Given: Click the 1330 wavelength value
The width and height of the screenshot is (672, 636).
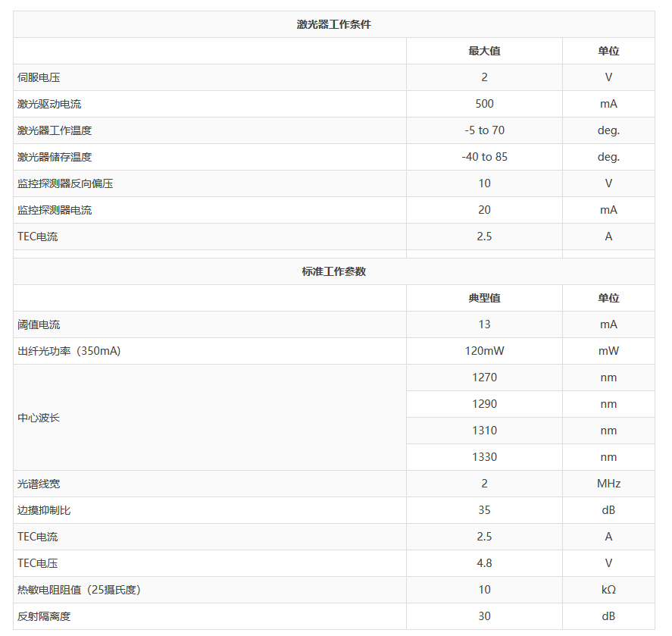Looking at the screenshot, I should 484,457.
